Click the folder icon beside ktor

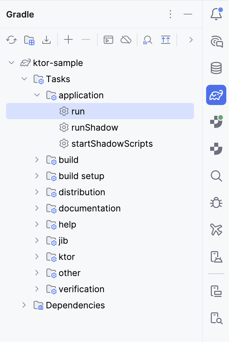52,257
